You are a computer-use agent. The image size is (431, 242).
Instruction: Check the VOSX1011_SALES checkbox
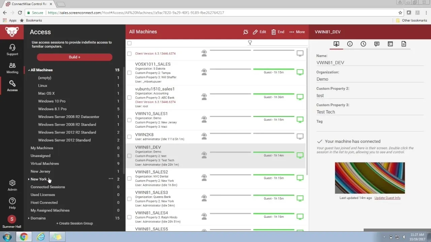click(x=129, y=73)
